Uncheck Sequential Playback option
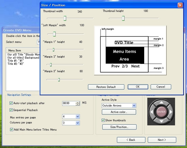The width and height of the screenshot is (187, 148). pyautogui.click(x=11, y=110)
